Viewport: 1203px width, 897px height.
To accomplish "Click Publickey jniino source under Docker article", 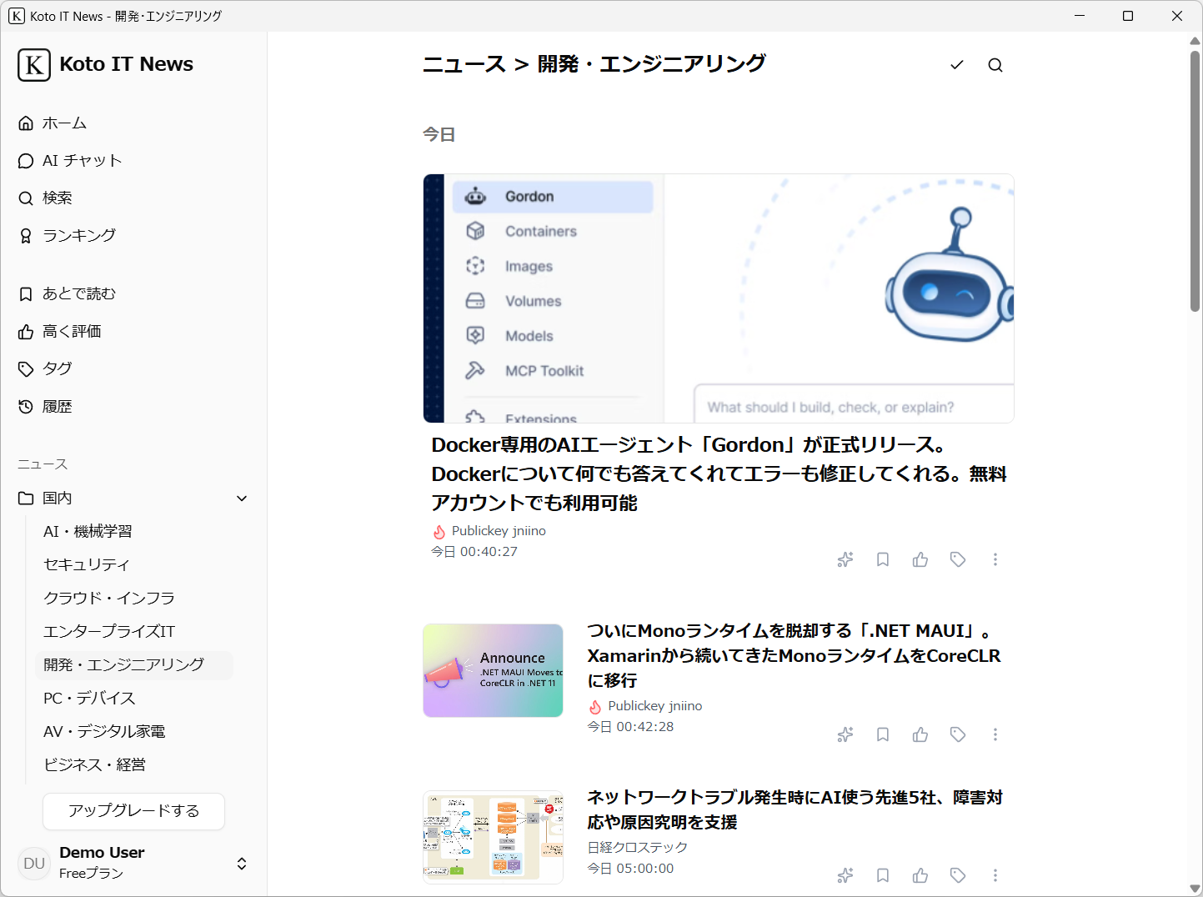I will pyautogui.click(x=499, y=531).
